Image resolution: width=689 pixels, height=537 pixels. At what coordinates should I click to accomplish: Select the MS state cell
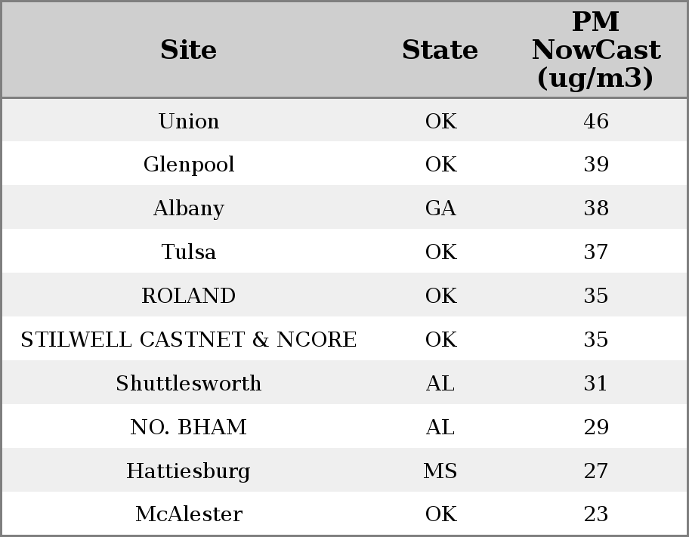tap(440, 471)
